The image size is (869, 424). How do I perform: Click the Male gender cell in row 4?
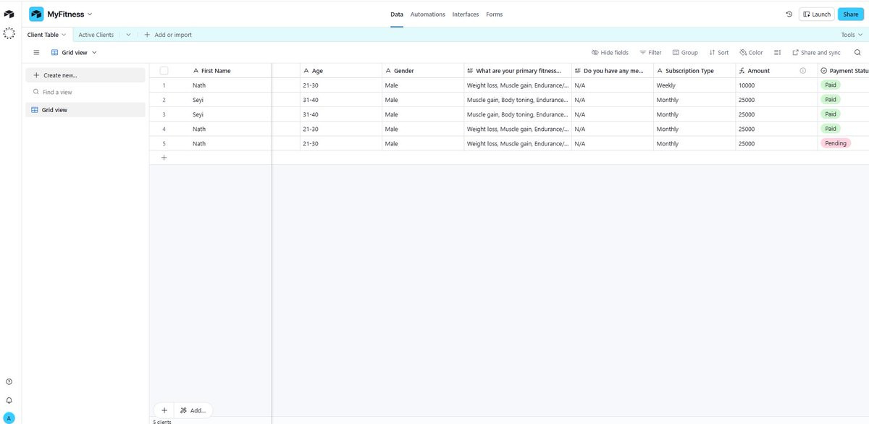click(x=423, y=129)
